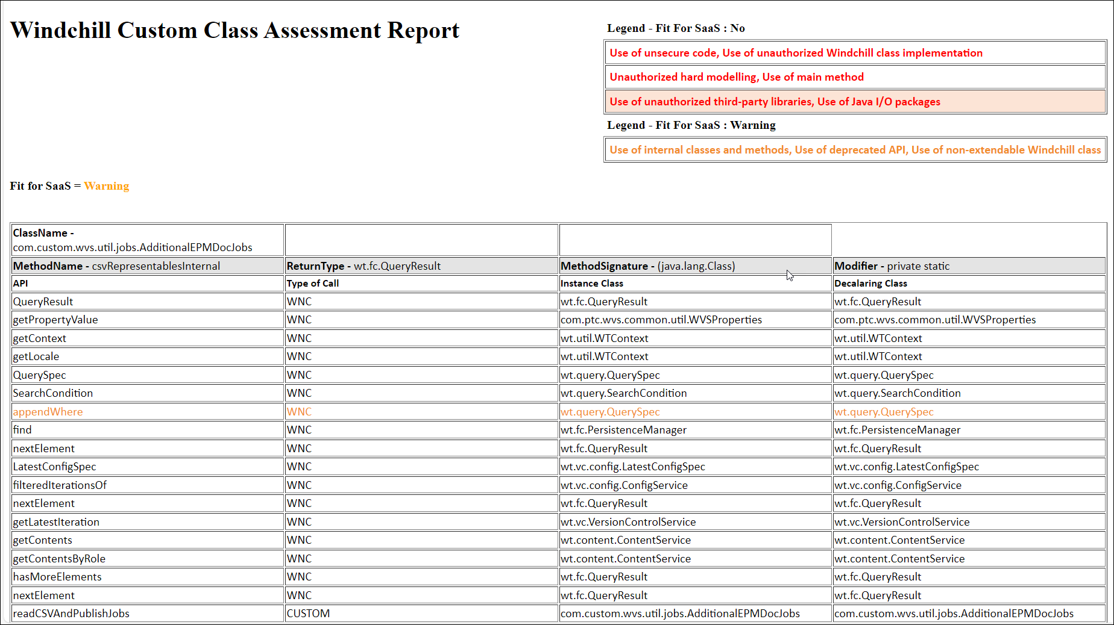
Task: Select wt.fc.PersistenceManager in the Decalaring Class column
Action: (969, 430)
